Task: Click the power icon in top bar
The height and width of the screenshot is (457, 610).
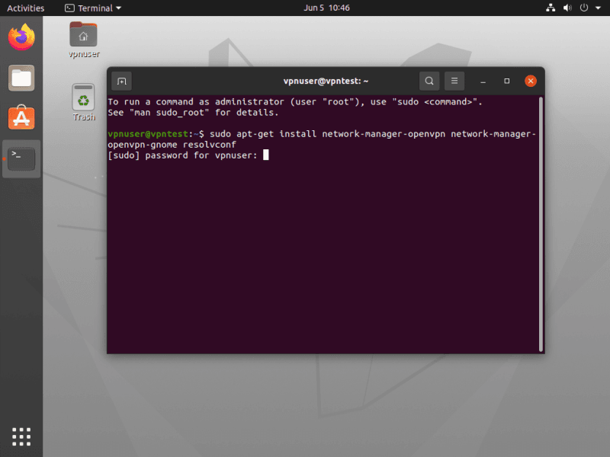Action: click(583, 8)
